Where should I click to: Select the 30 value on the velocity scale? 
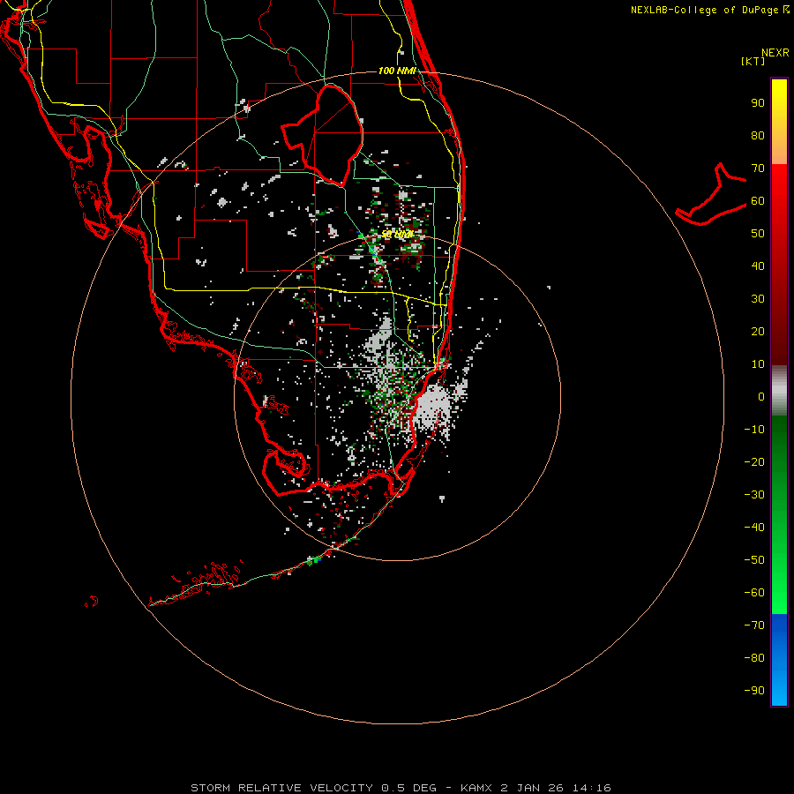[x=758, y=299]
